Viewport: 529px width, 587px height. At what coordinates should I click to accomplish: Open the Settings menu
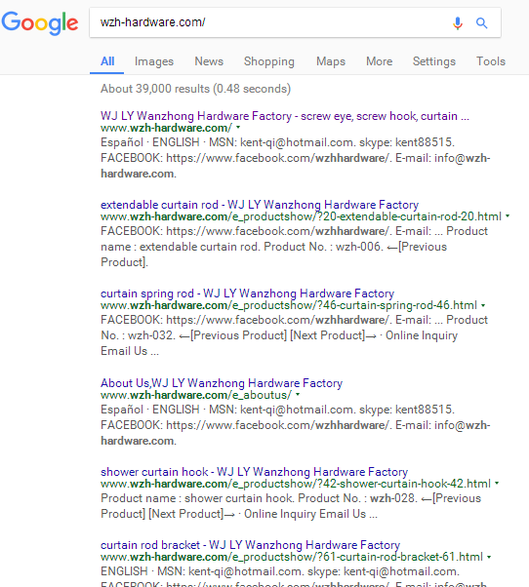434,61
